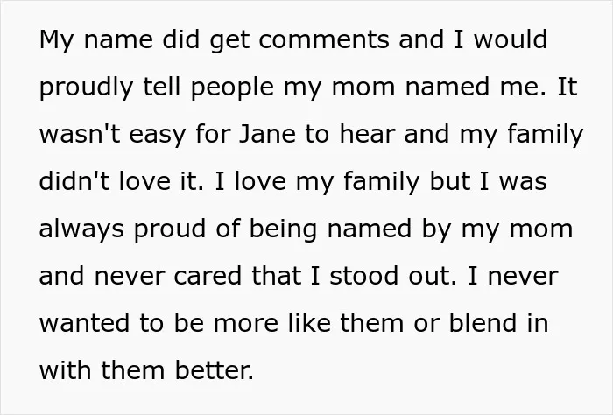Click the word "with" beginning last line
This screenshot has height=415, width=613.
coord(66,370)
